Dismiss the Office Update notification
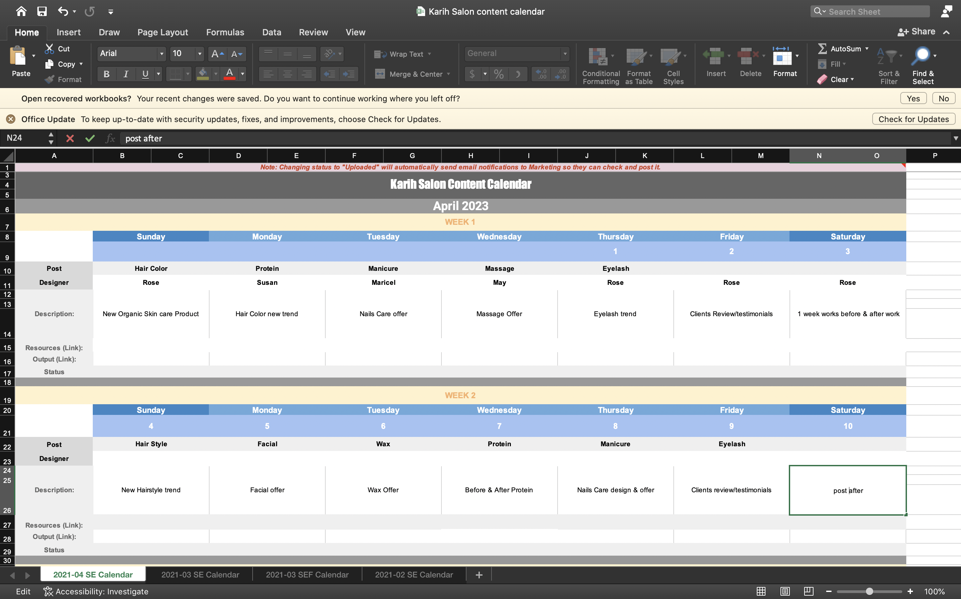Viewport: 961px width, 599px height. click(x=11, y=119)
